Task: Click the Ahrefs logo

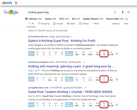Action: pyautogui.click(x=7, y=3)
